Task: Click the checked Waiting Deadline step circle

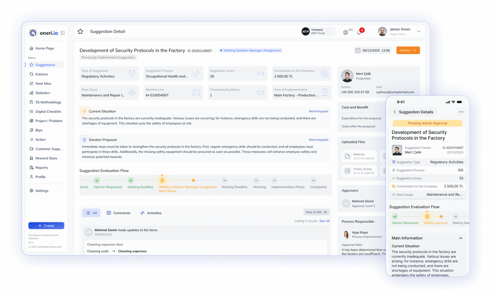Action: point(131,180)
